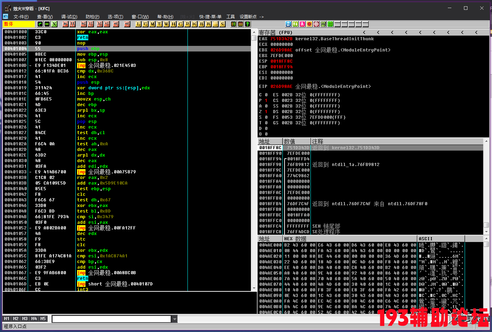Click the blue swap arrows toolbar icon
This screenshot has height=332, width=492.
coord(288,24)
